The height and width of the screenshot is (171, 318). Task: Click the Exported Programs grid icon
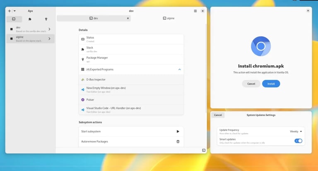[x=83, y=70]
